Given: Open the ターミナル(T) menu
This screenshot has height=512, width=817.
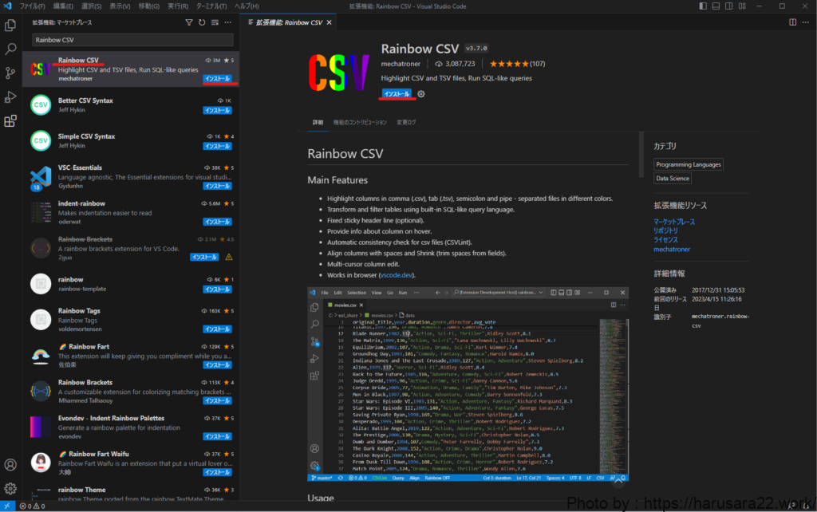Looking at the screenshot, I should (211, 6).
